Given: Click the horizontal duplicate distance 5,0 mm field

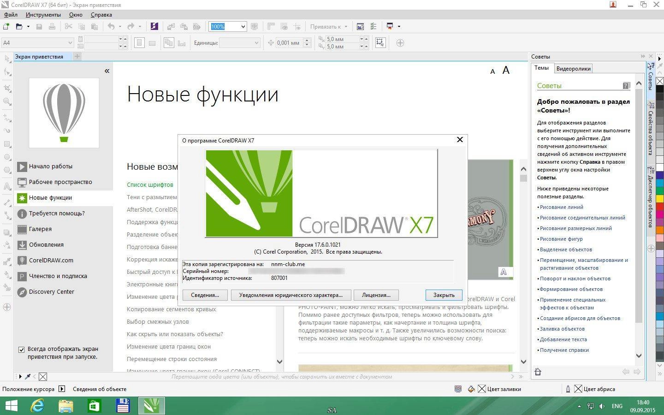Looking at the screenshot, I should (x=342, y=39).
